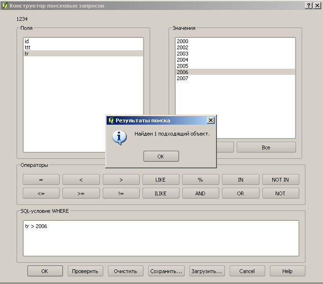Close the Результаты поиска dialog
323x284 pixels.
(211, 120)
